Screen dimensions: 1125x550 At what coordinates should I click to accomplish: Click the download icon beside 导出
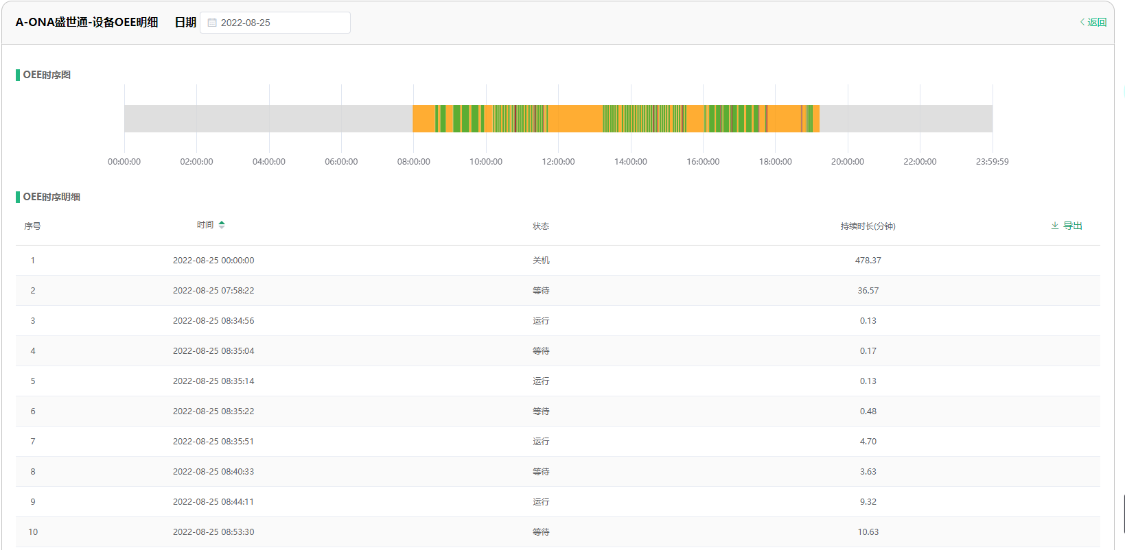pos(1054,226)
